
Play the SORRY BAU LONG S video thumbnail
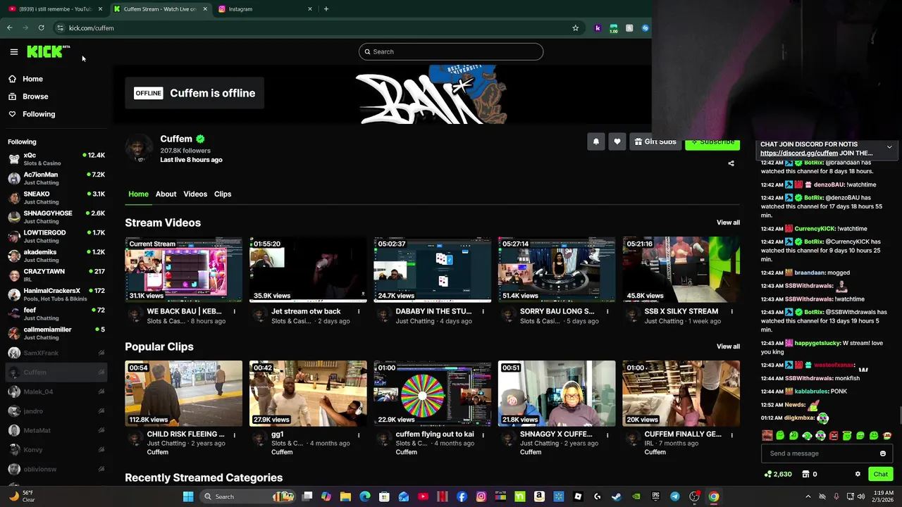tap(557, 270)
